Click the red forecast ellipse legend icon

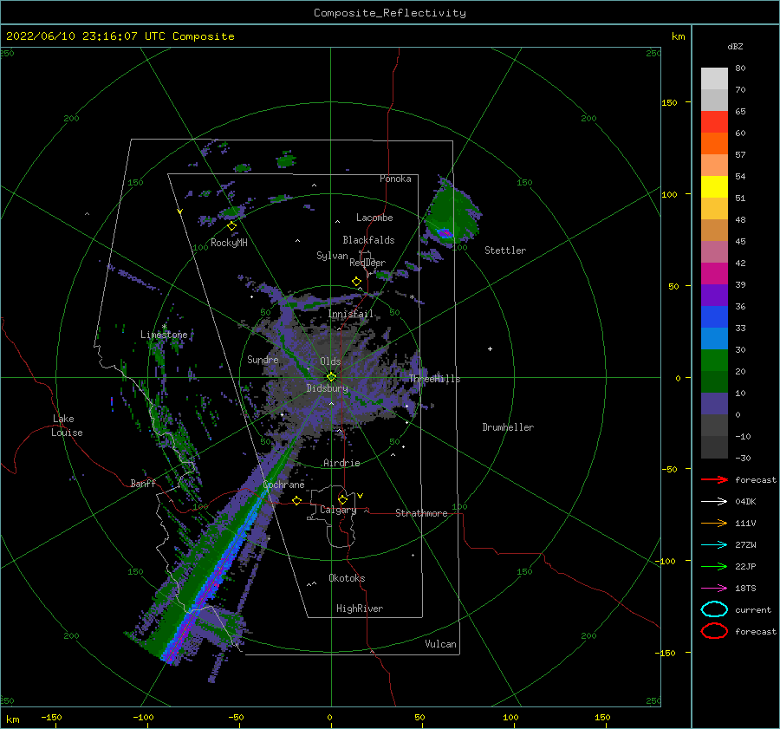click(x=714, y=631)
